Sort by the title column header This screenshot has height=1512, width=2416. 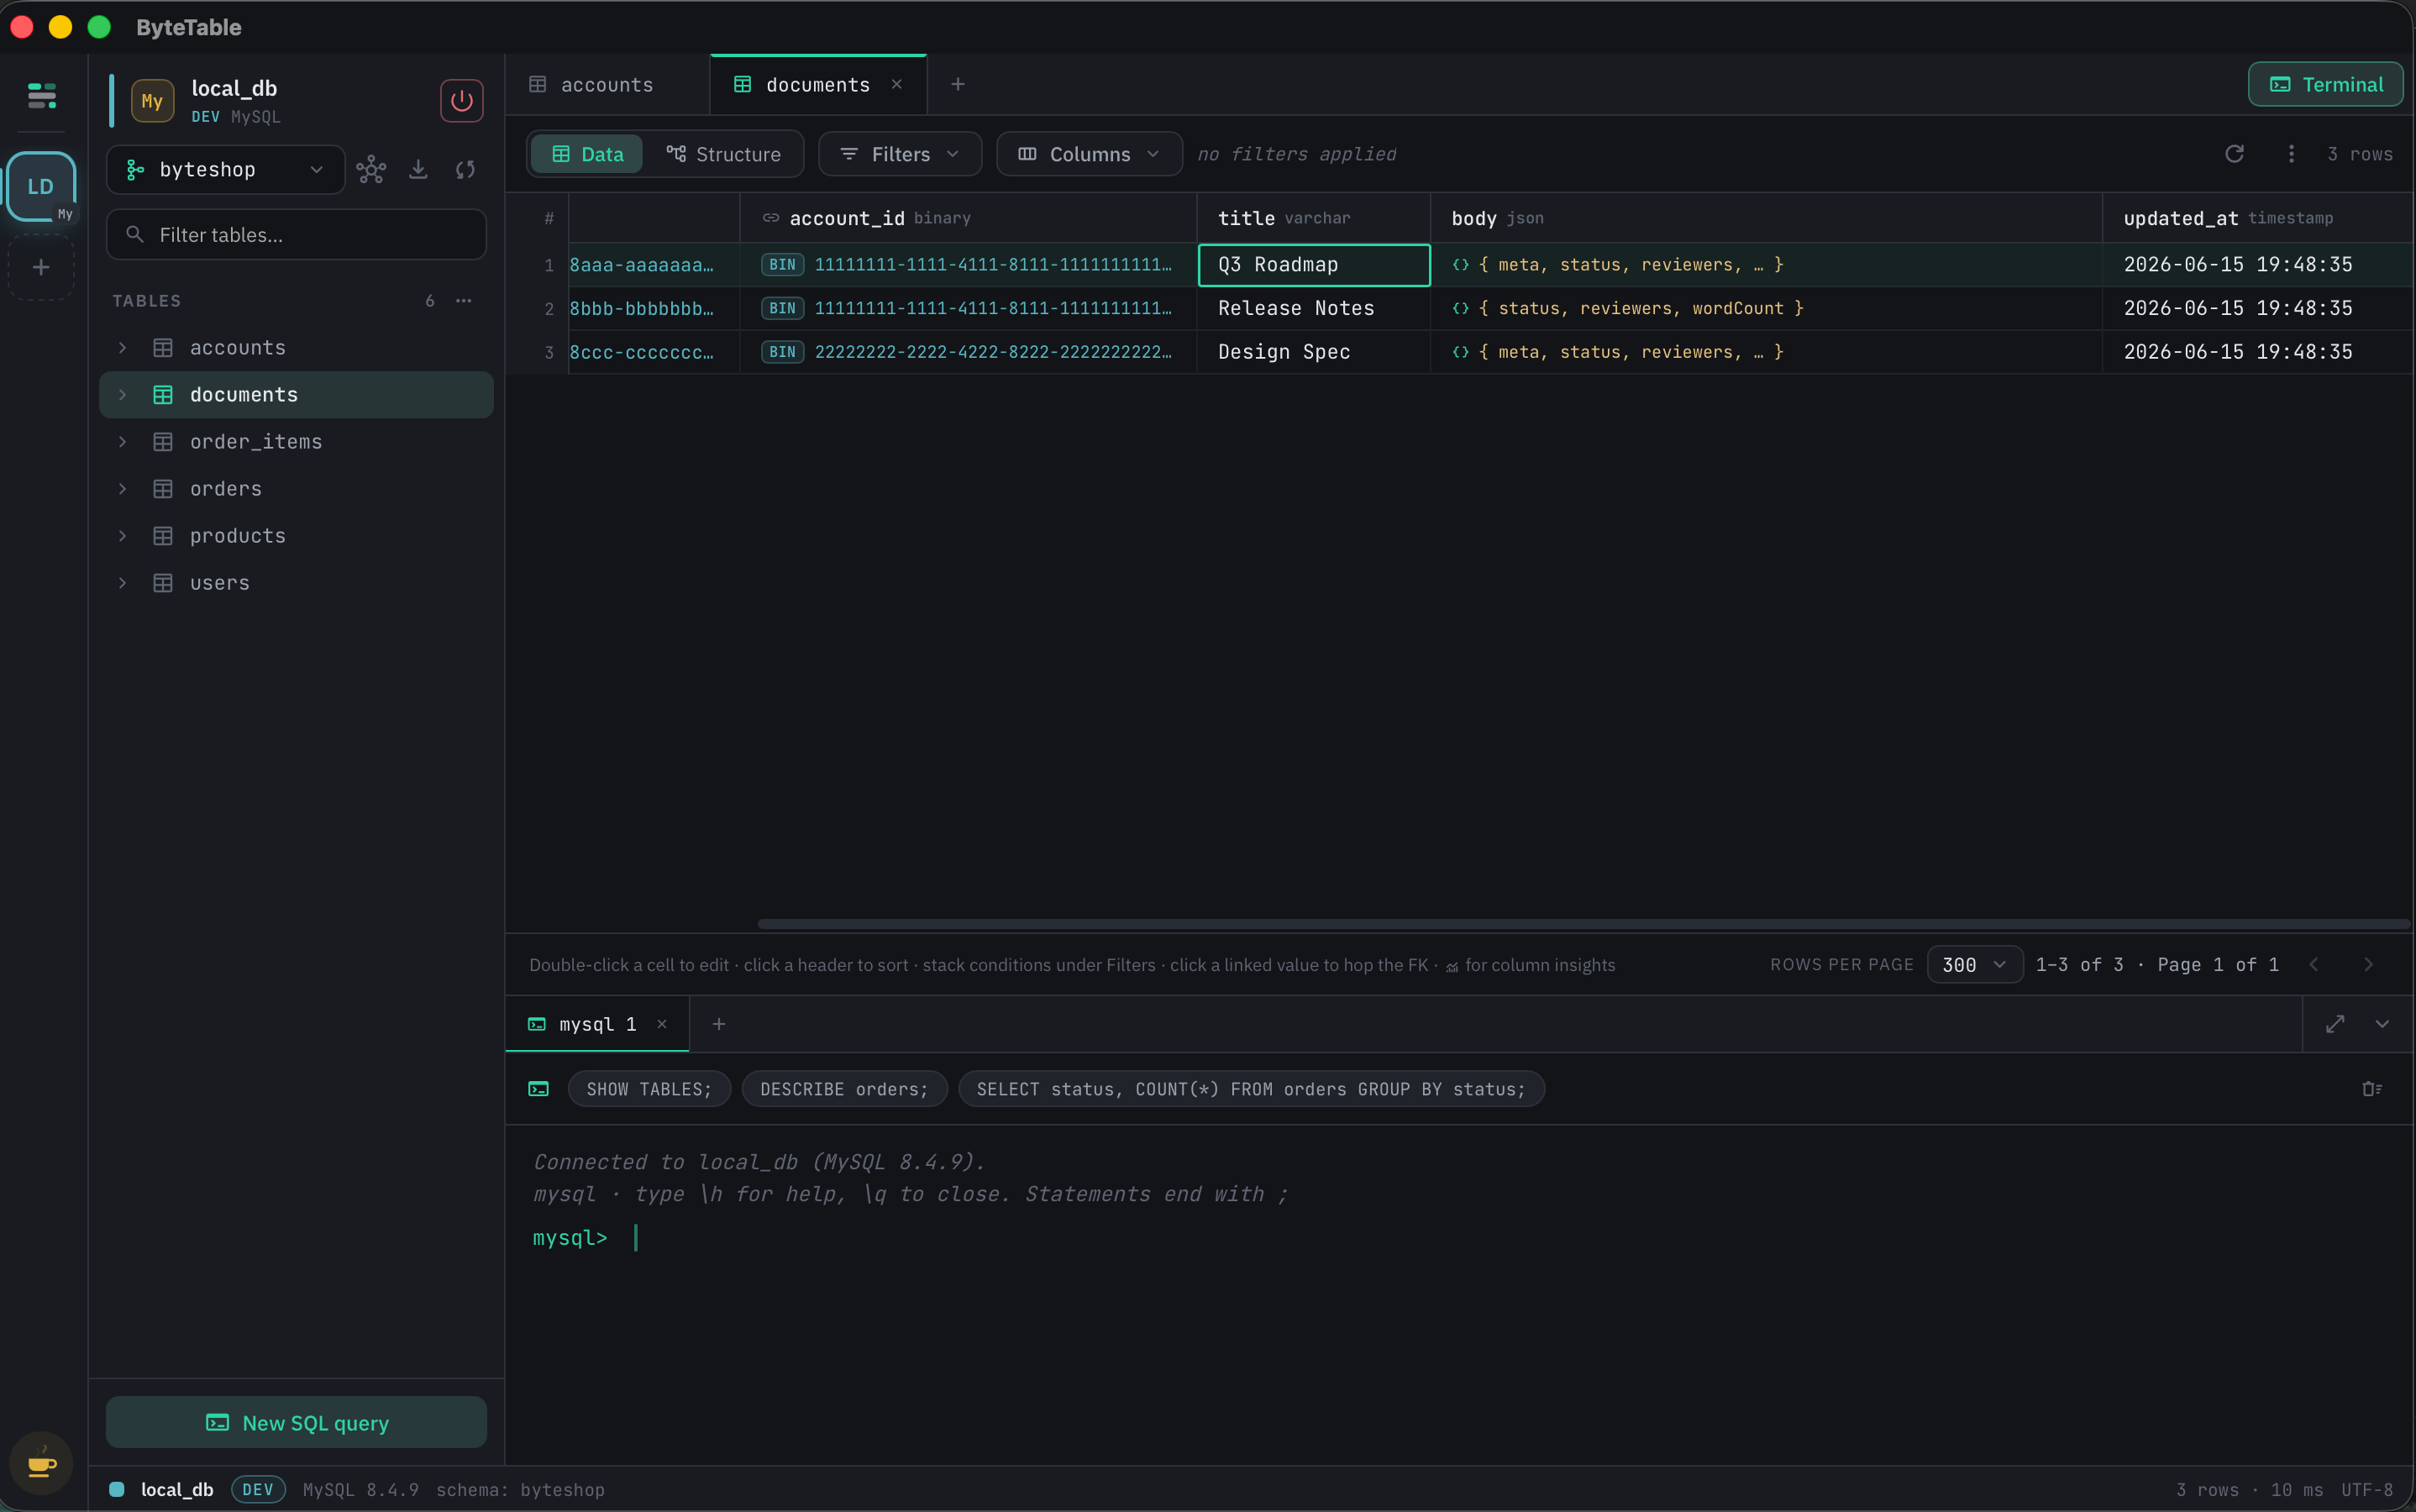[x=1313, y=218]
